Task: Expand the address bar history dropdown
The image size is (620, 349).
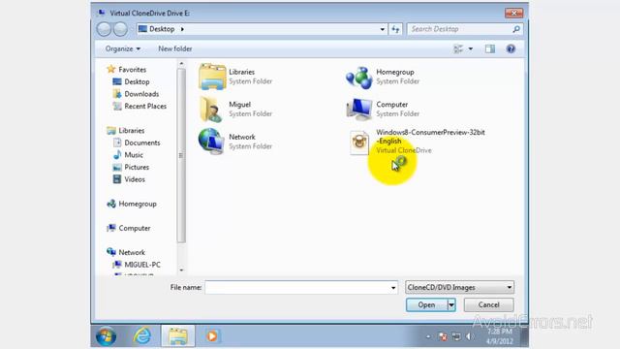Action: pos(382,29)
